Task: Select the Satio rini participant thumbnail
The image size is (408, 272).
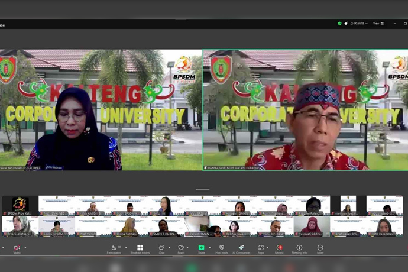Action: [166, 206]
